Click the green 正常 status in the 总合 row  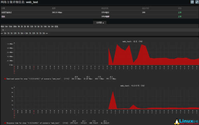(180, 16)
